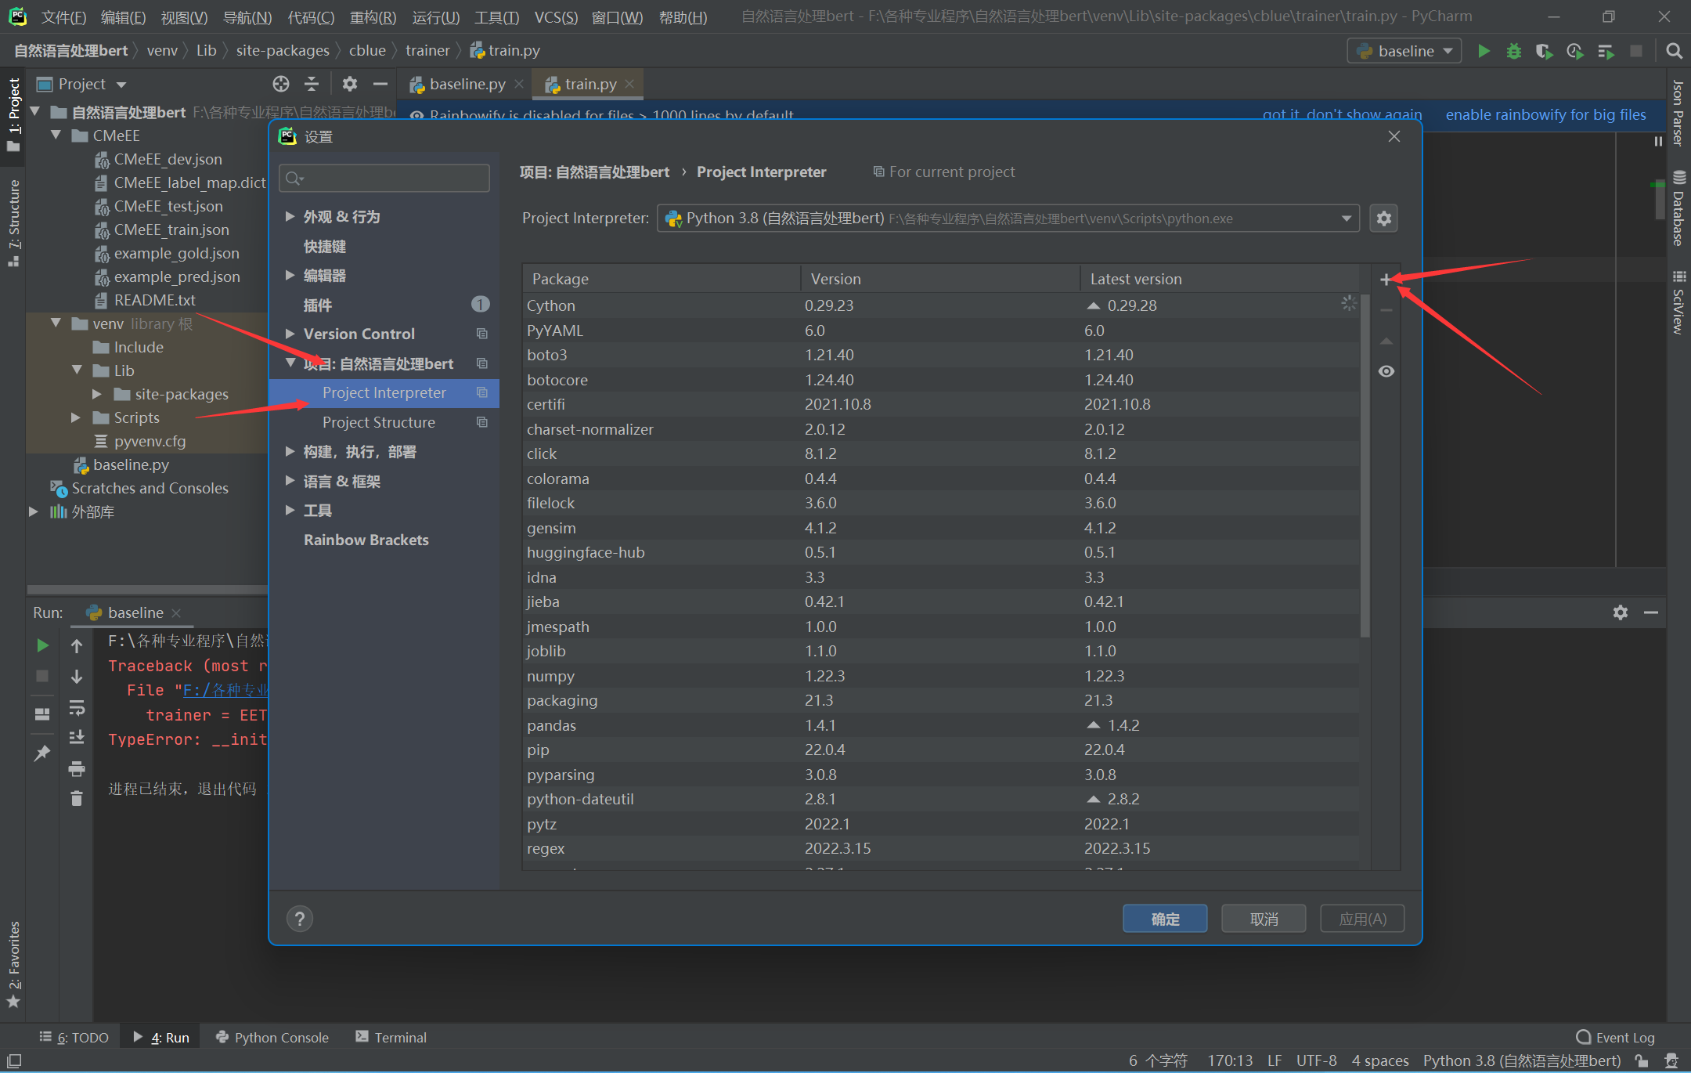
Task: Click the 确定 button
Action: tap(1165, 919)
